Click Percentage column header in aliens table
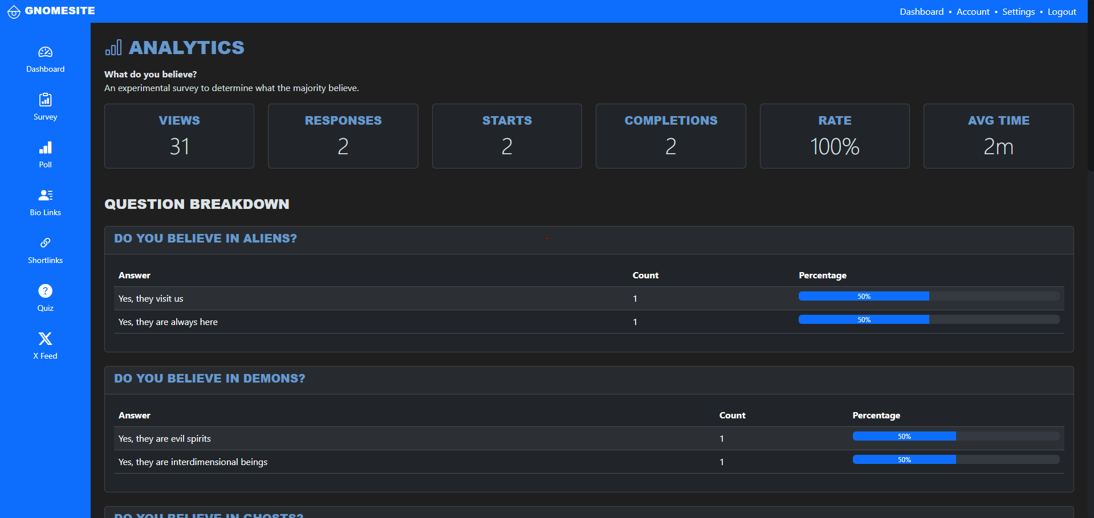 pyautogui.click(x=822, y=275)
